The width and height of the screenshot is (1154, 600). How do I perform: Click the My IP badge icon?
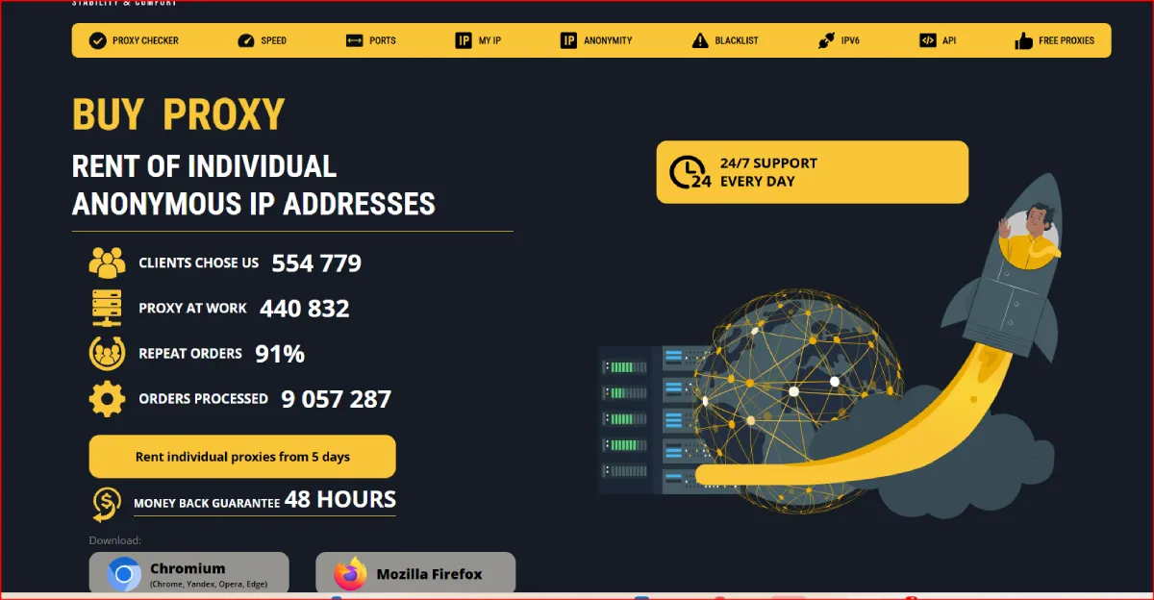464,40
